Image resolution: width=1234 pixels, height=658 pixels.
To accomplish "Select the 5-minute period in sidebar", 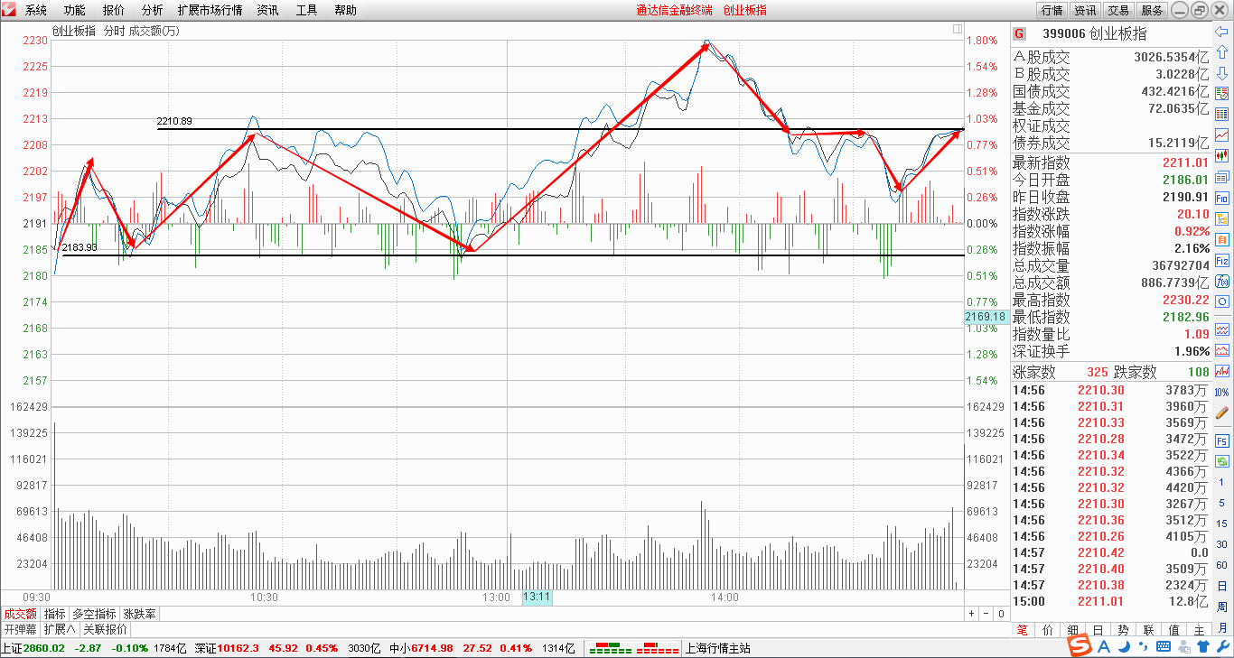I will pyautogui.click(x=1221, y=503).
